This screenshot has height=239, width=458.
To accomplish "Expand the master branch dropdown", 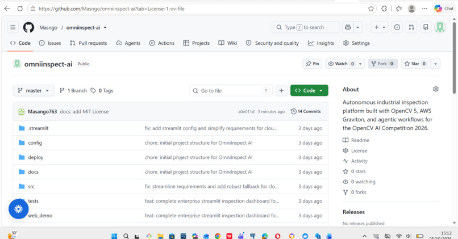I will pos(34,90).
